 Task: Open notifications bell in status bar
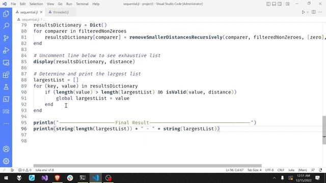click(320, 170)
